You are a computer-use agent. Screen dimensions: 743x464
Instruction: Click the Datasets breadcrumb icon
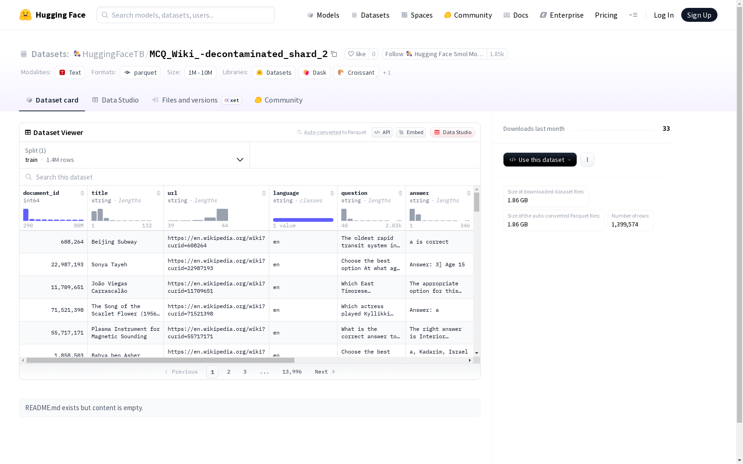pos(24,54)
